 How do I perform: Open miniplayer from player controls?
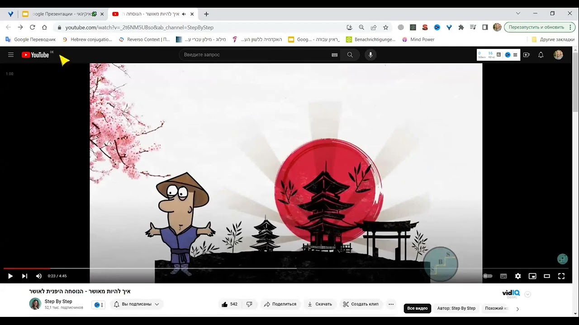tap(532, 276)
